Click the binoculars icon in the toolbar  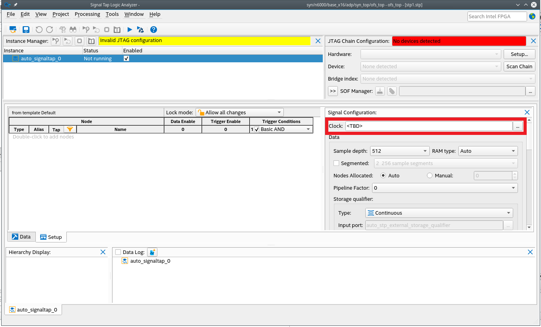(73, 29)
